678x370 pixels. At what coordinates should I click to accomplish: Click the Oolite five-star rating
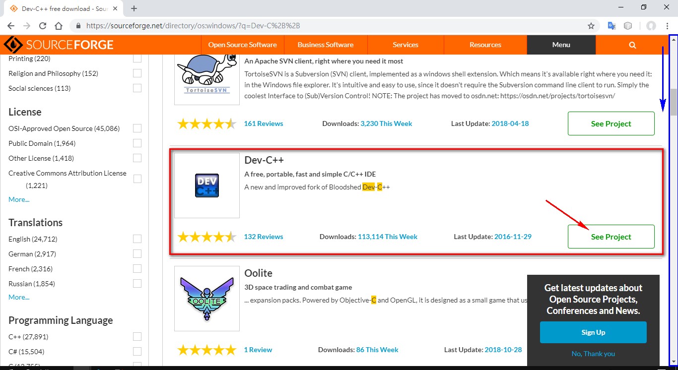point(206,350)
